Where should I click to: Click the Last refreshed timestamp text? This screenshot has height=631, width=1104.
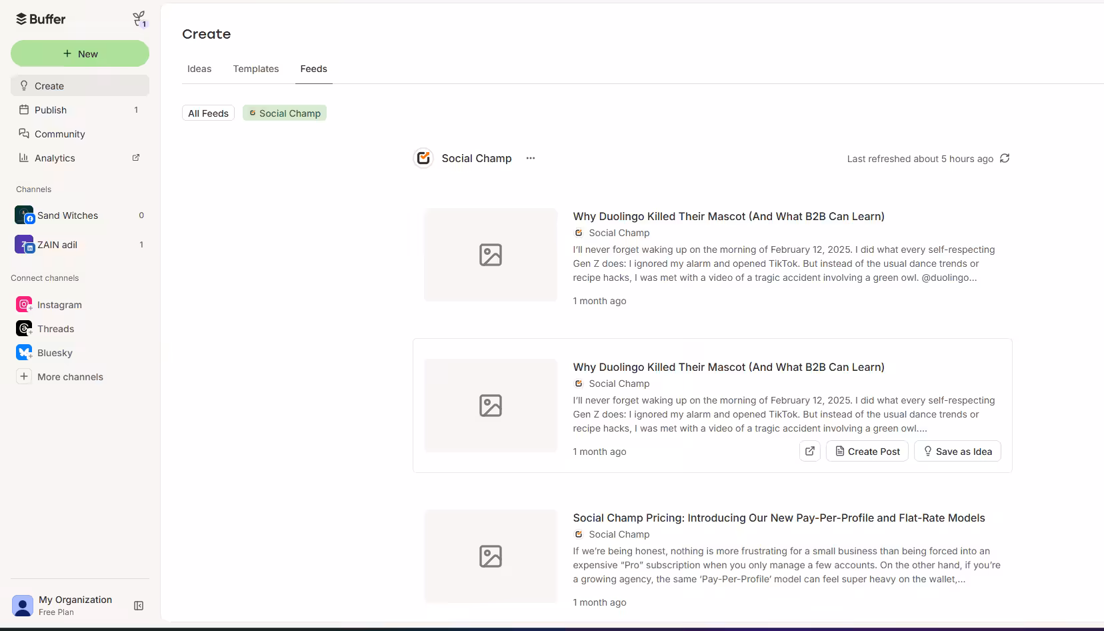click(920, 159)
